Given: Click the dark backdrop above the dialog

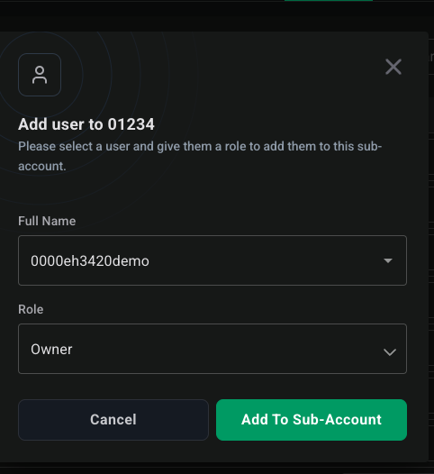Looking at the screenshot, I should point(217,16).
